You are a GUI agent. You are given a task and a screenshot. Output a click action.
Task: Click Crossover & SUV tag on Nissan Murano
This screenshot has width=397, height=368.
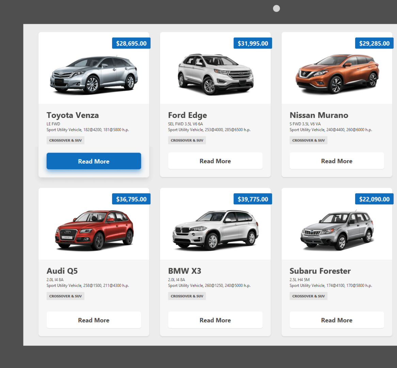(308, 140)
